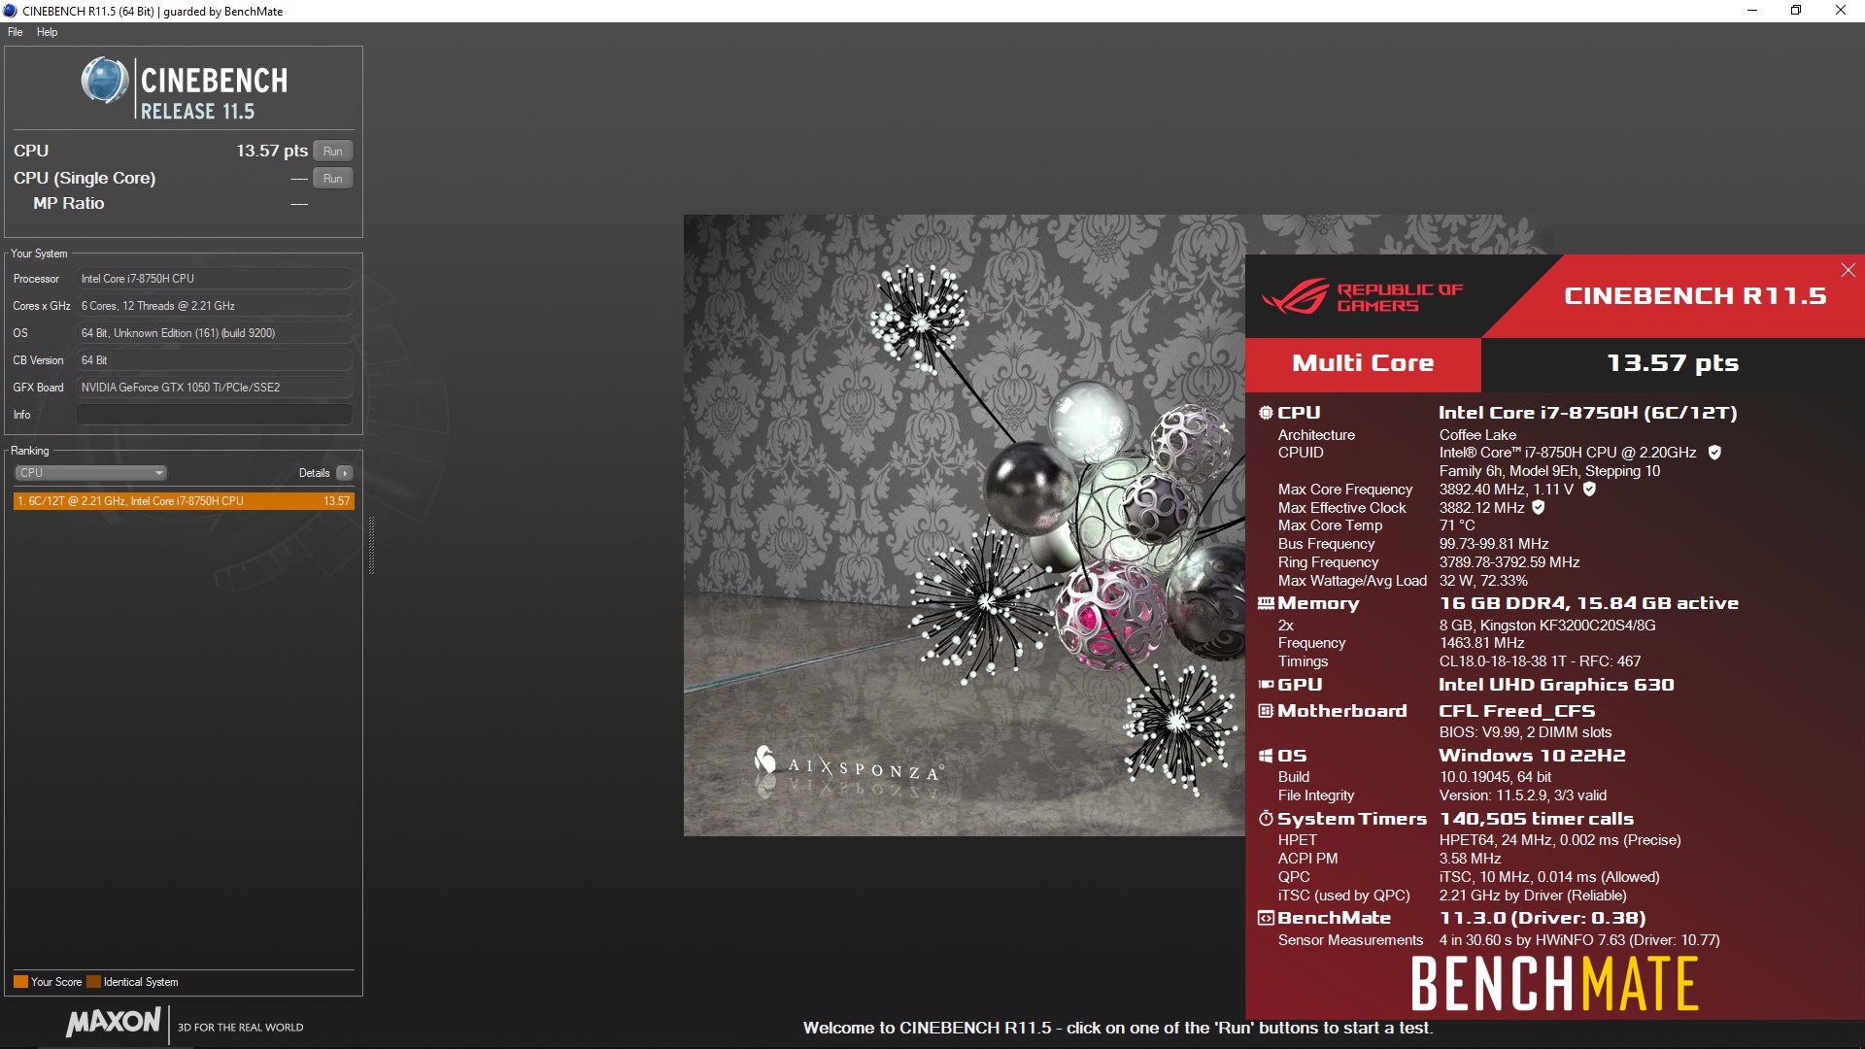Click the Windows 10 22H2 text

coord(1532,756)
